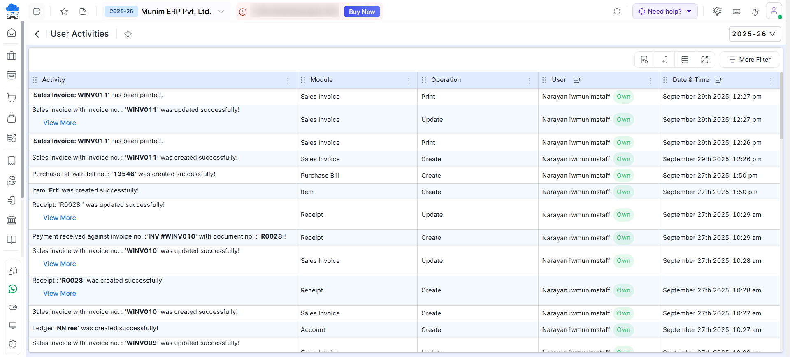Expand the Munim ERP Pvt. Ltd. company selector
The image size is (790, 357).
pos(221,12)
